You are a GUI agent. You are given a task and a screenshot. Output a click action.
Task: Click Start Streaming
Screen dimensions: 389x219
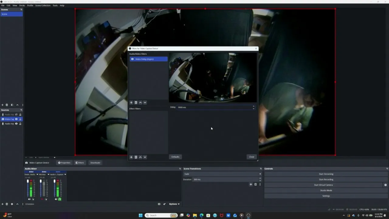tap(326, 174)
